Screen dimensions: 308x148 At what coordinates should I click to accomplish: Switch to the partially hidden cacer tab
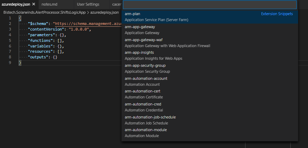(x=117, y=4)
